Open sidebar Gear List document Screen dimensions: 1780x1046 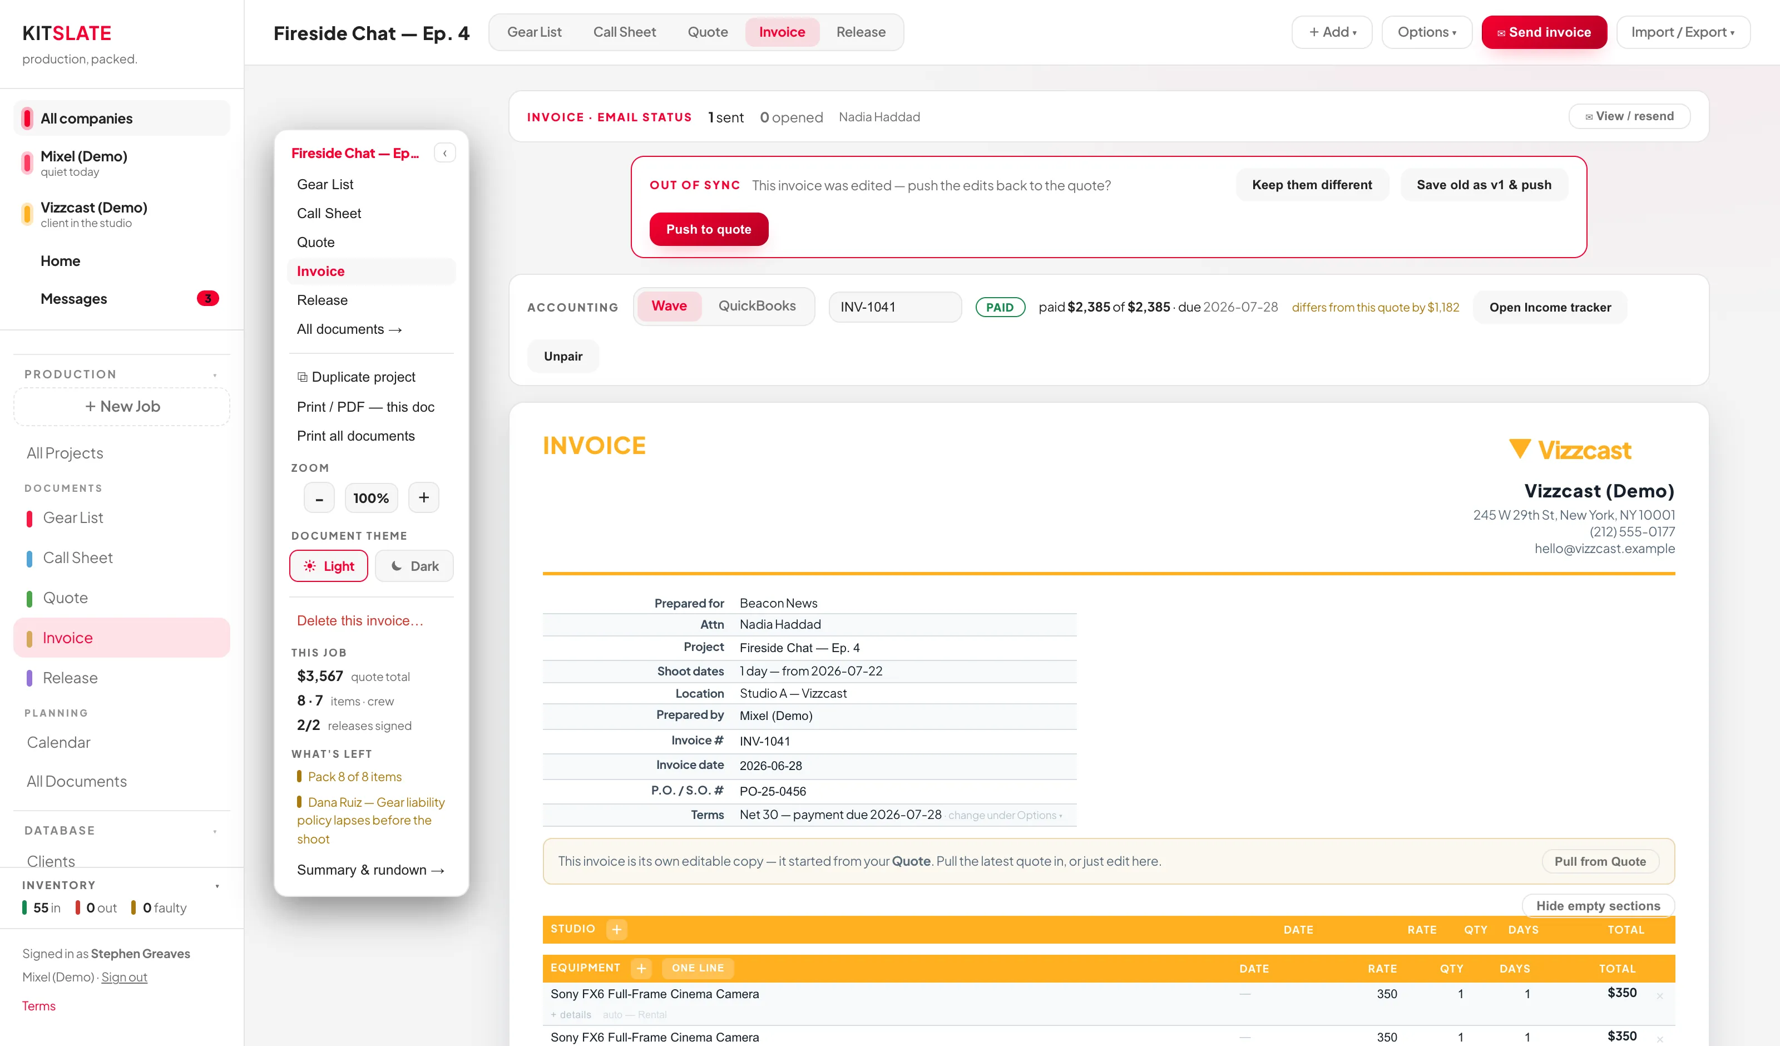click(x=121, y=517)
